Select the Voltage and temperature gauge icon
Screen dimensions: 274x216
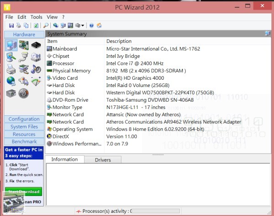click(36, 81)
